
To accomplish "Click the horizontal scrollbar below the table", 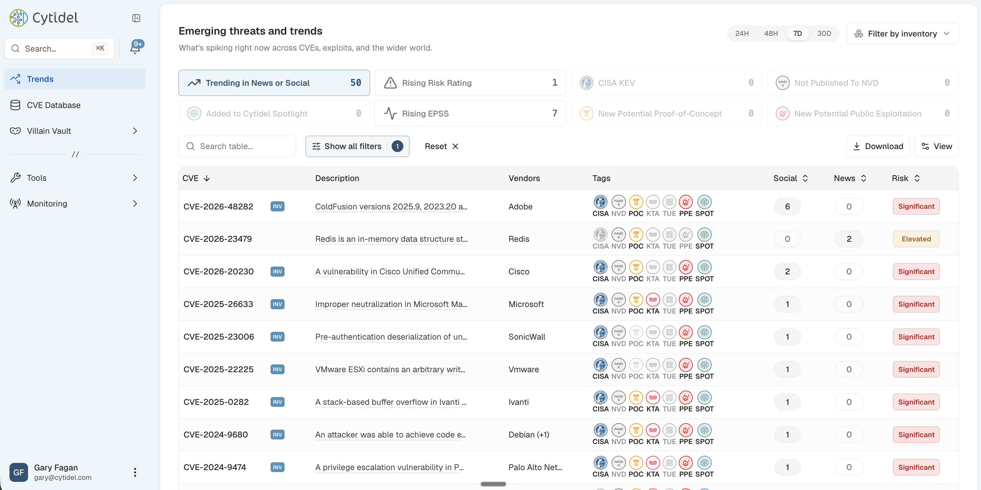I will [x=493, y=484].
